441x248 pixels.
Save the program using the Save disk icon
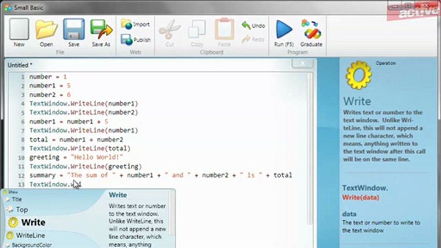point(73,33)
